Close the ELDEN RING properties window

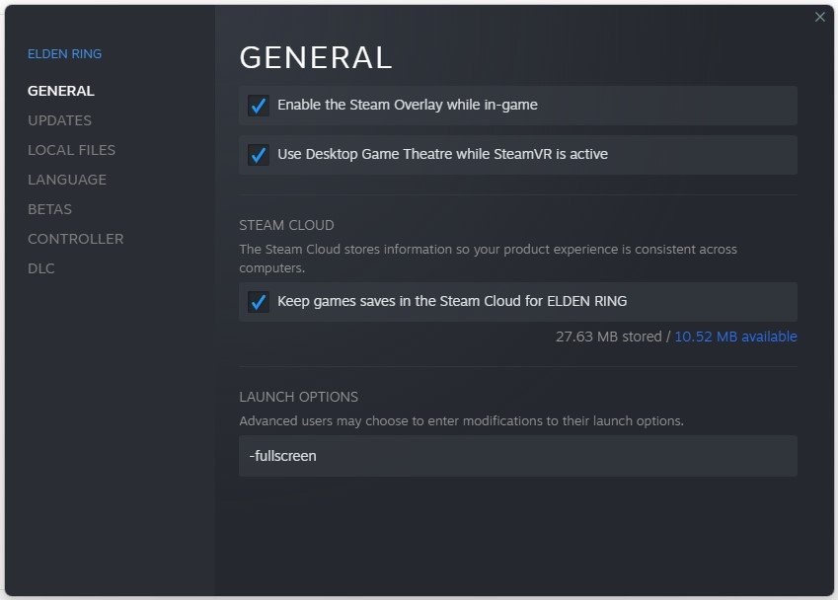(x=819, y=17)
